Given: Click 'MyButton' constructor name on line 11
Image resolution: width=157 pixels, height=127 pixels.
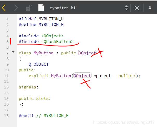Looking at the screenshot, I should point(61,76).
